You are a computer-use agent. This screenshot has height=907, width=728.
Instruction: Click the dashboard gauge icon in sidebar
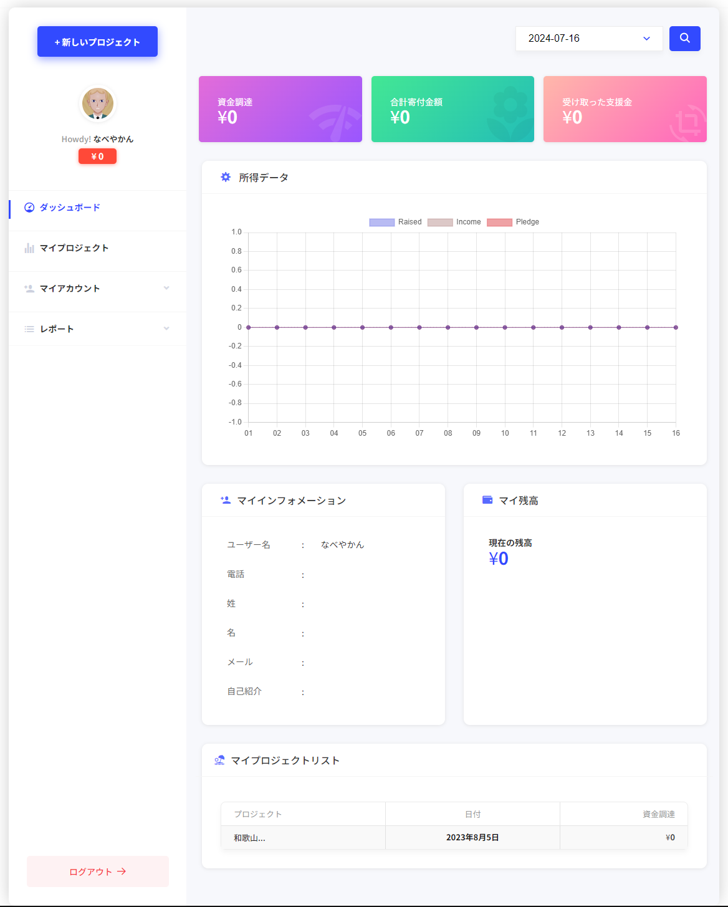[x=29, y=208]
